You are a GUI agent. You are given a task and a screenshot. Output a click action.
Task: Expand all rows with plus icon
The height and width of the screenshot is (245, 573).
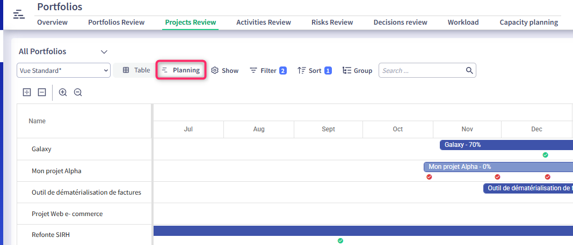click(x=27, y=92)
